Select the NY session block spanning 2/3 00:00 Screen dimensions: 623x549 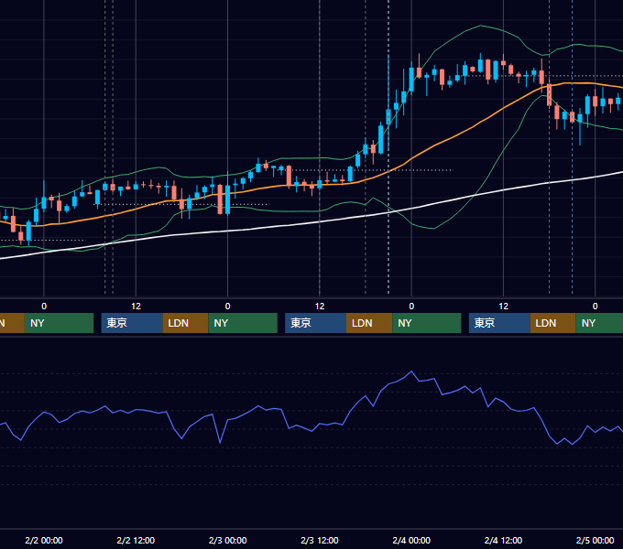click(x=243, y=323)
